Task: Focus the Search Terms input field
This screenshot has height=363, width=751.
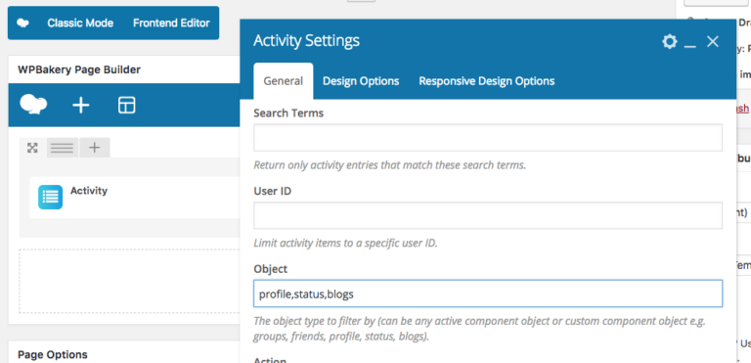Action: coord(488,138)
